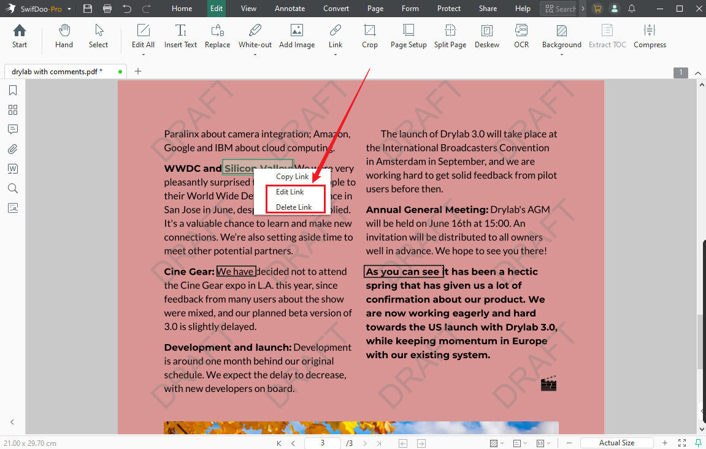
Task: Open notifications bell
Action: tap(632, 9)
